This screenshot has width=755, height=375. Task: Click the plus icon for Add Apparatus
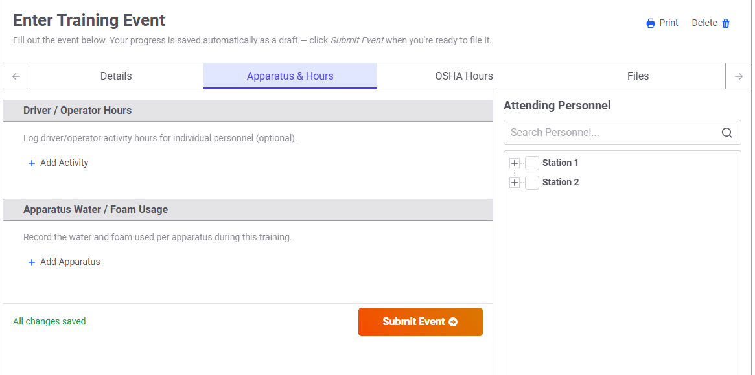pyautogui.click(x=32, y=262)
